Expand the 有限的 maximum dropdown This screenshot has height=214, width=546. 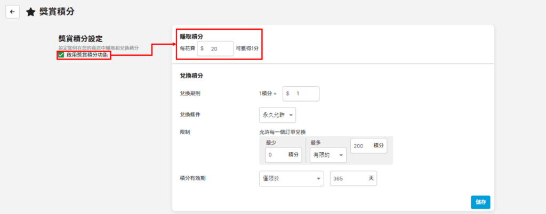(x=325, y=155)
